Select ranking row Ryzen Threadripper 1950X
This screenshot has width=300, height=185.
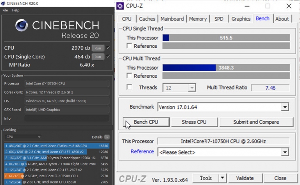[57, 158]
